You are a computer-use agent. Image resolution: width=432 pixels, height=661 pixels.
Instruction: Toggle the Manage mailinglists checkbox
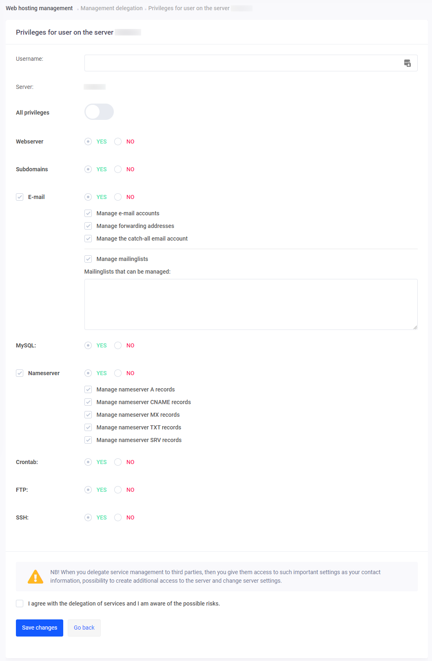click(x=88, y=259)
